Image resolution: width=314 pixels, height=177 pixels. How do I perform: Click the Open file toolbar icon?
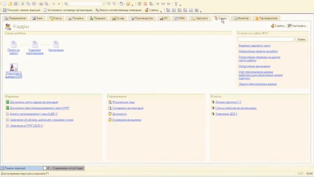click(x=10, y=4)
